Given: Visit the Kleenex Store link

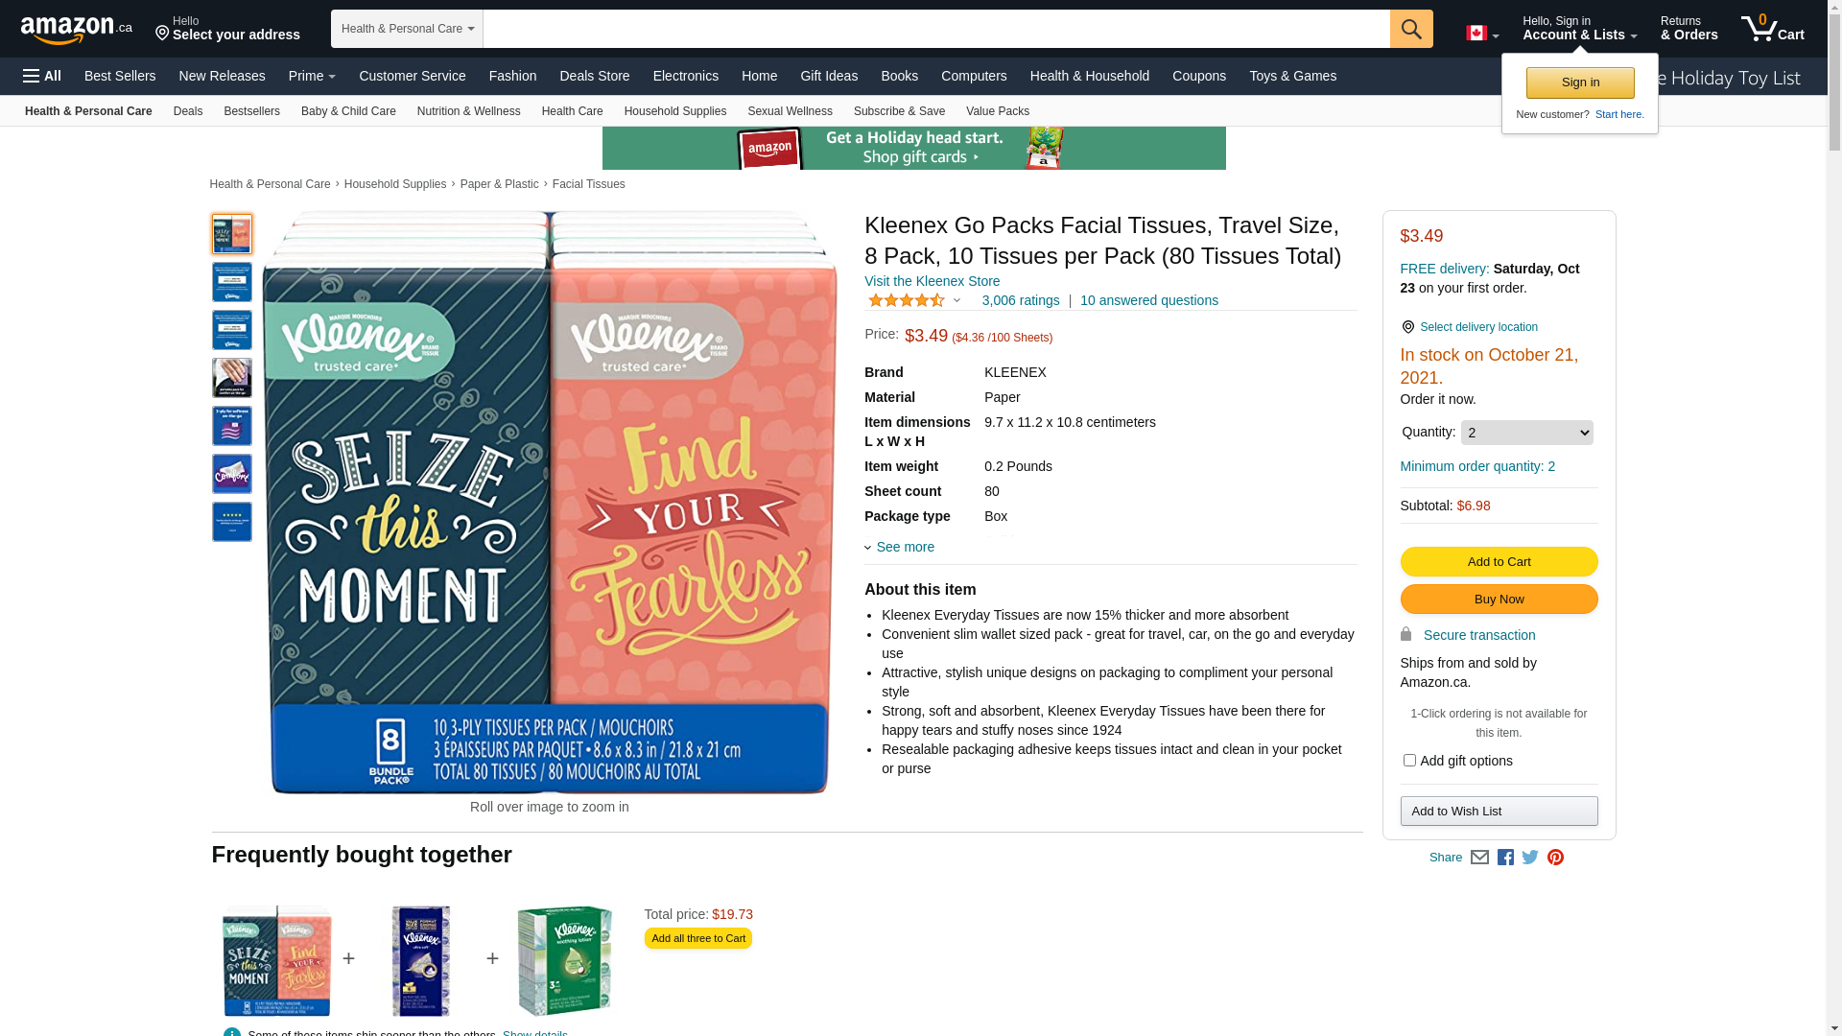Looking at the screenshot, I should [932, 281].
